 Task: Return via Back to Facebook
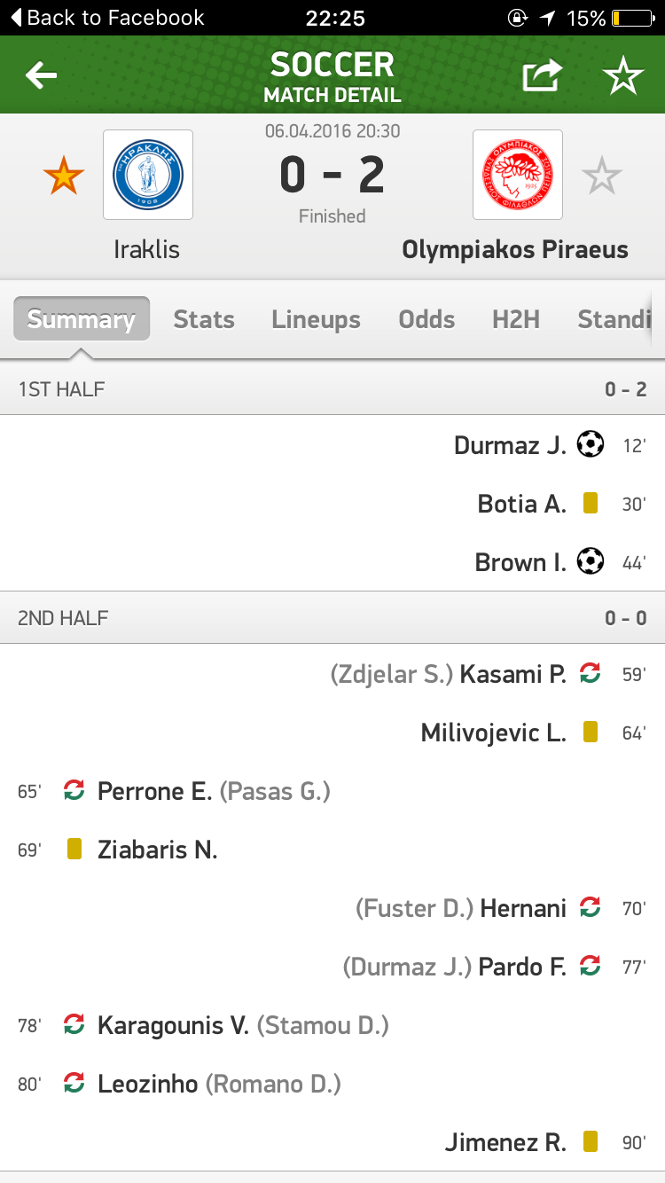[x=106, y=18]
